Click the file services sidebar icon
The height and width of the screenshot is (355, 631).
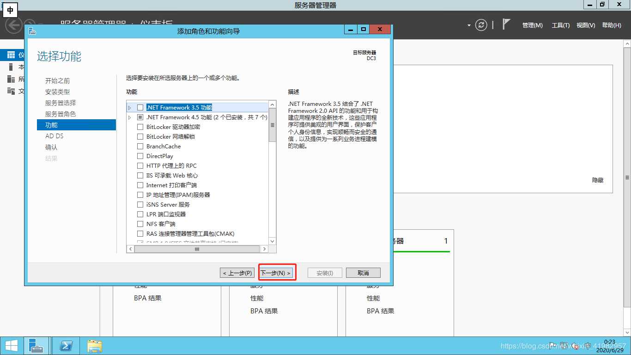tap(11, 91)
